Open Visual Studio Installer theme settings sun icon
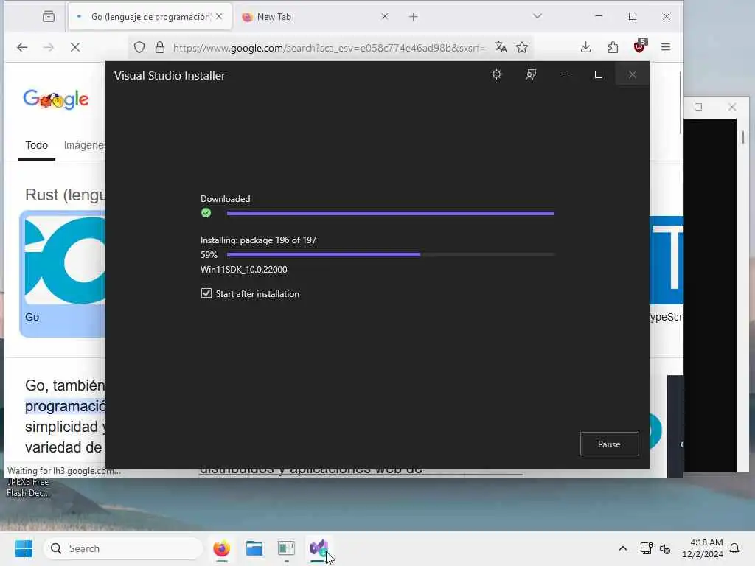This screenshot has width=755, height=566. coord(496,74)
